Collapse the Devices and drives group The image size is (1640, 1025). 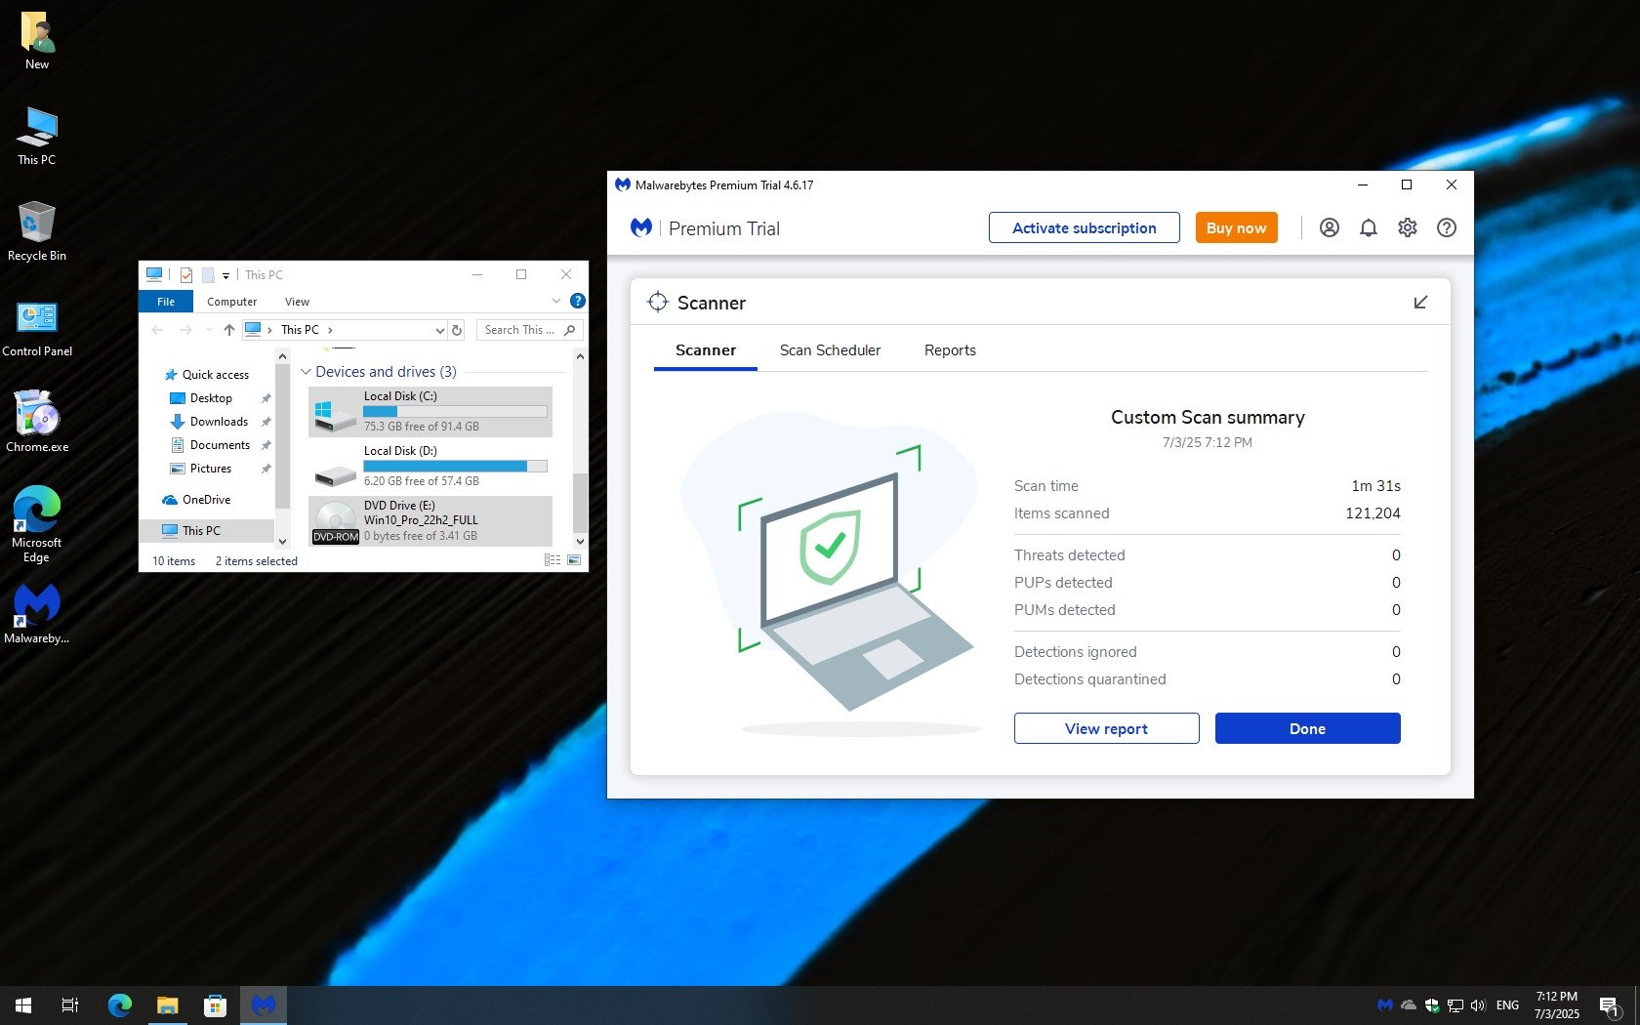coord(306,372)
